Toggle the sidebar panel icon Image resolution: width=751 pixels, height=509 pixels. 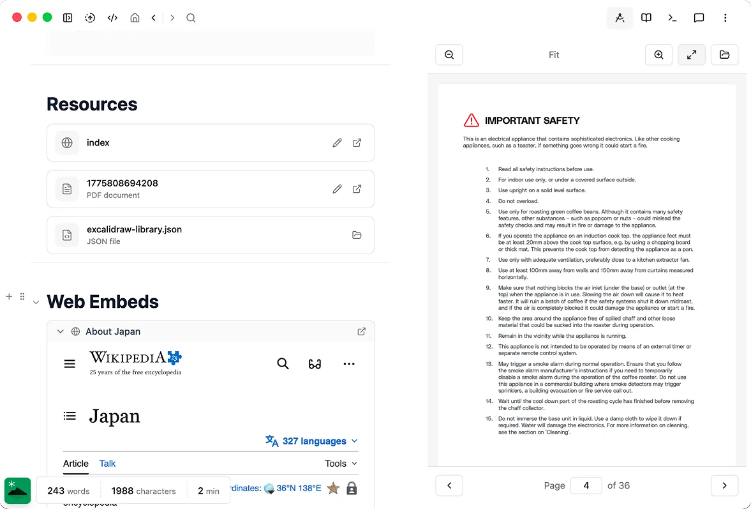tap(68, 18)
